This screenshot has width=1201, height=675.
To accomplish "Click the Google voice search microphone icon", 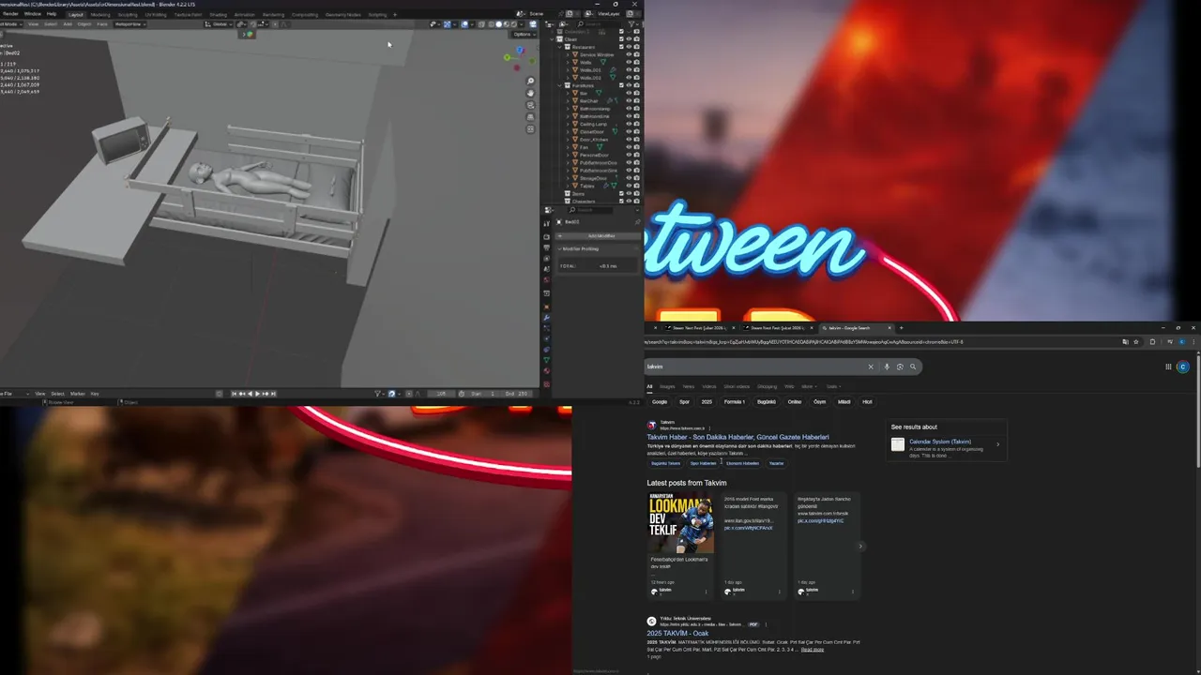I will [887, 367].
